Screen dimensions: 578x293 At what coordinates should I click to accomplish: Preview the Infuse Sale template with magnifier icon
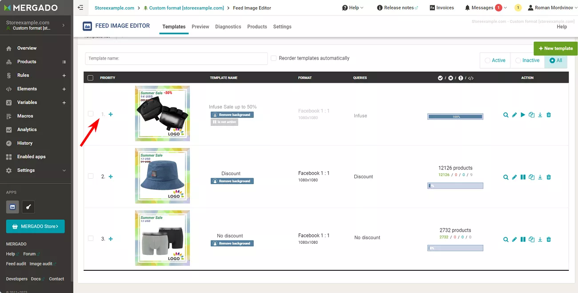(x=506, y=115)
